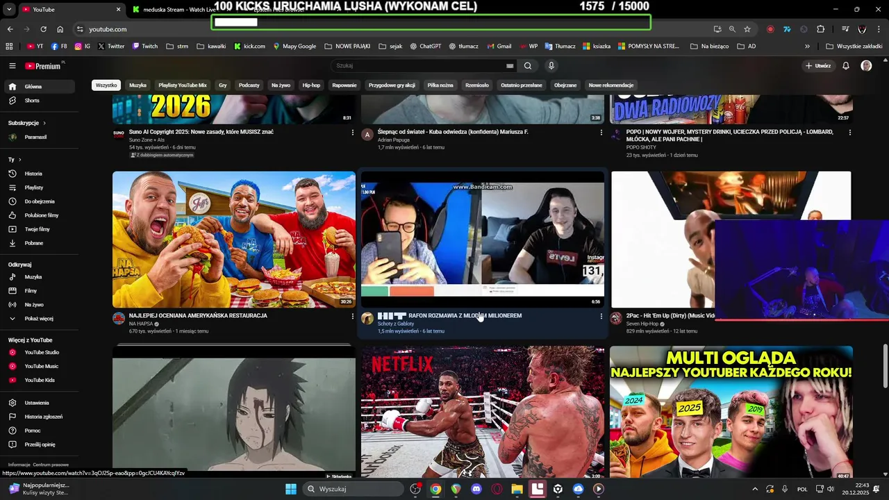Open more options for Suno AI video
This screenshot has width=889, height=500.
click(353, 133)
